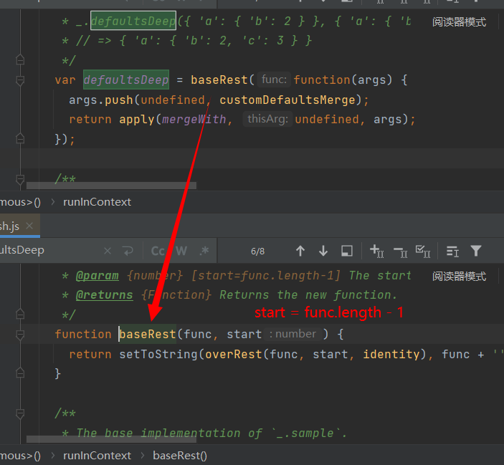Clear the search field with X icon
Viewport: 504px width, 465px height.
click(x=108, y=251)
